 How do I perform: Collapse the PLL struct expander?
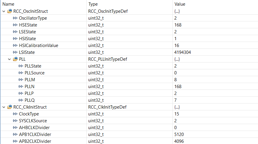[x=9, y=59]
